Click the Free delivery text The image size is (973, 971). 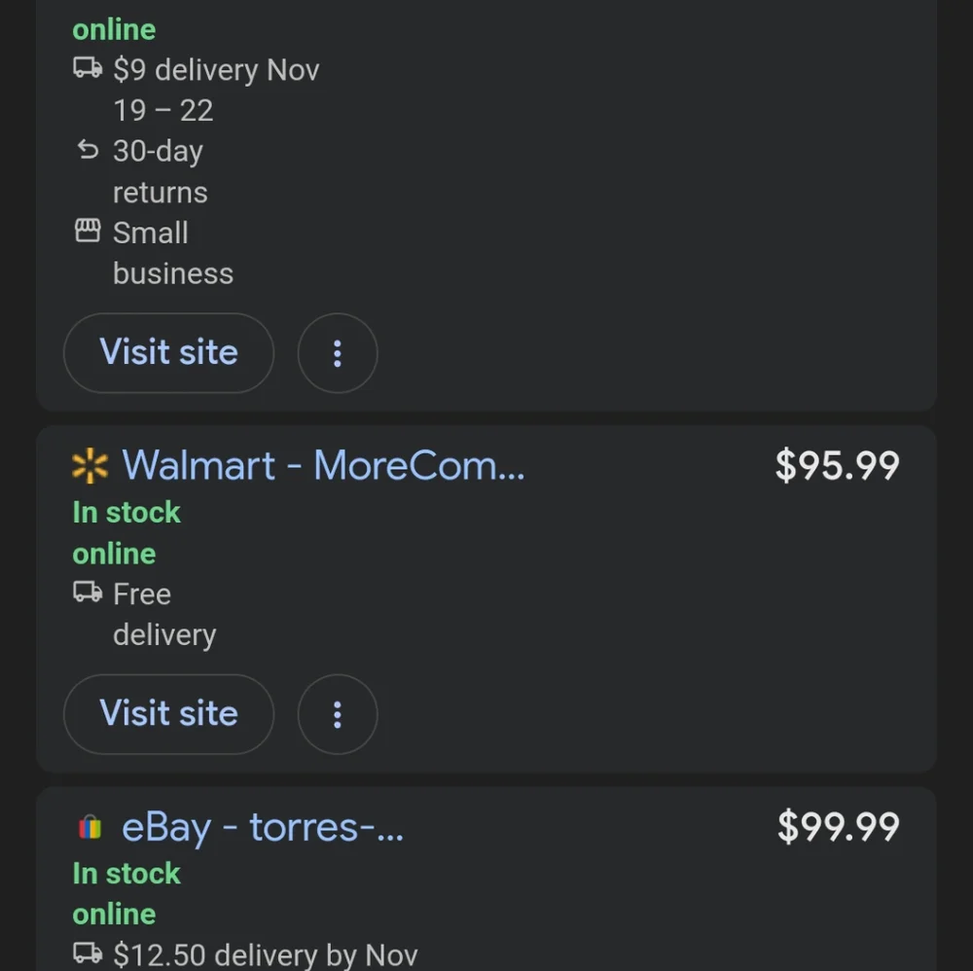pyautogui.click(x=164, y=614)
